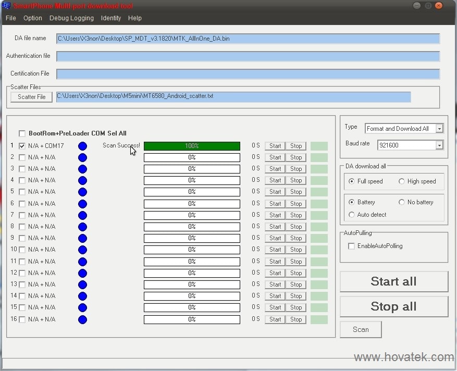Select the High speed radio button
The height and width of the screenshot is (371, 457).
click(401, 181)
